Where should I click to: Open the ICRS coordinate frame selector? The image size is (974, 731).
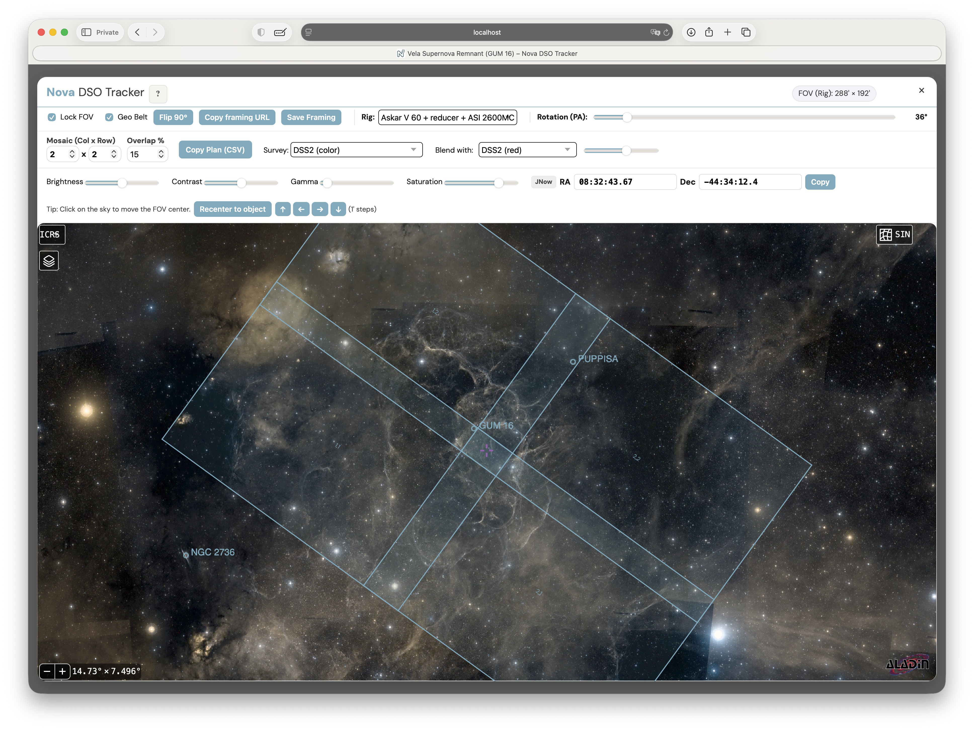[52, 234]
